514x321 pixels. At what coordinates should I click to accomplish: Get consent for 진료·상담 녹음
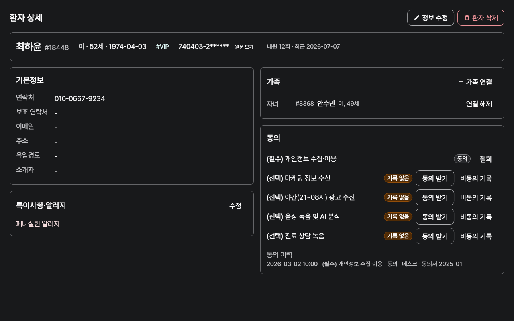click(x=435, y=236)
